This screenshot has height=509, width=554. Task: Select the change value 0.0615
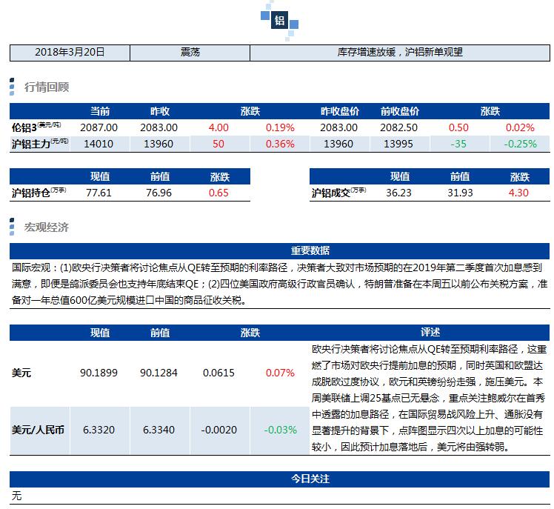[x=218, y=373]
